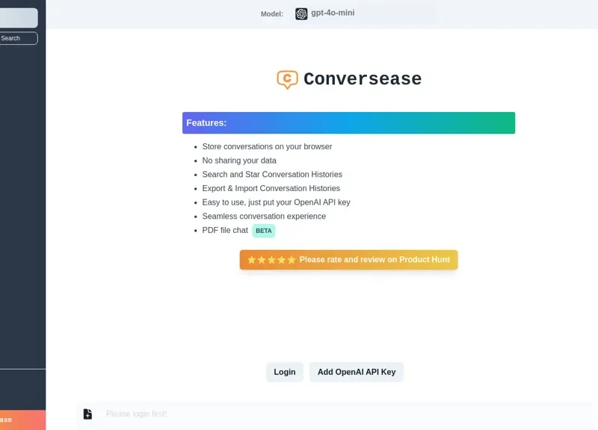This screenshot has height=430, width=598.
Task: Click Export & Import Conversation Histories text
Action: click(271, 189)
